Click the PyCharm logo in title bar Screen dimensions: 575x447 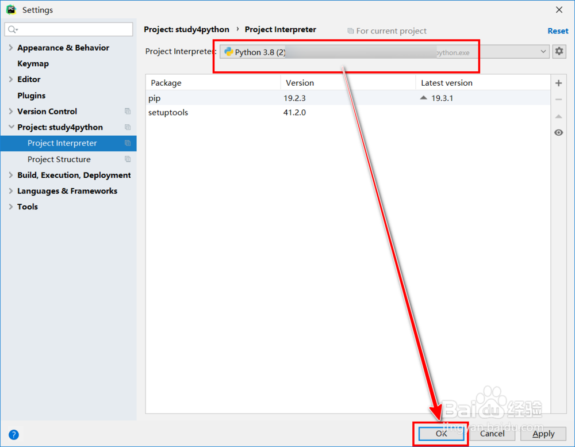click(x=11, y=10)
